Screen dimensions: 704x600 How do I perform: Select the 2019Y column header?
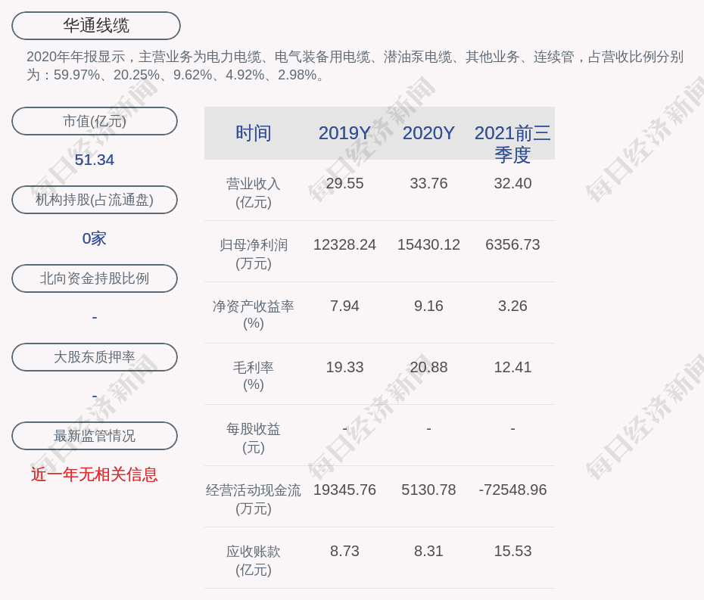(344, 133)
